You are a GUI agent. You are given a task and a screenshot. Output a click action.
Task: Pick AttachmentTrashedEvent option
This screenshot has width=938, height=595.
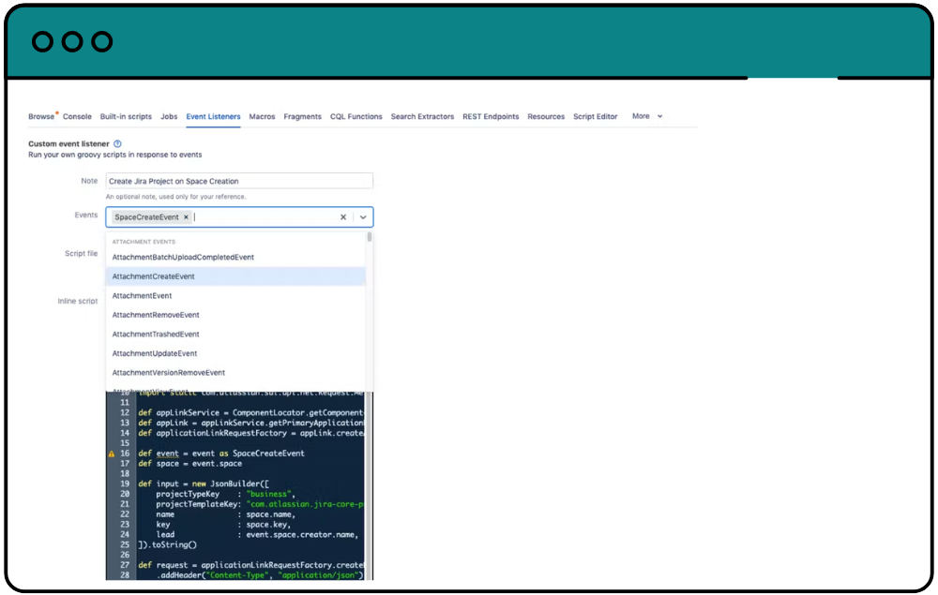(235, 334)
